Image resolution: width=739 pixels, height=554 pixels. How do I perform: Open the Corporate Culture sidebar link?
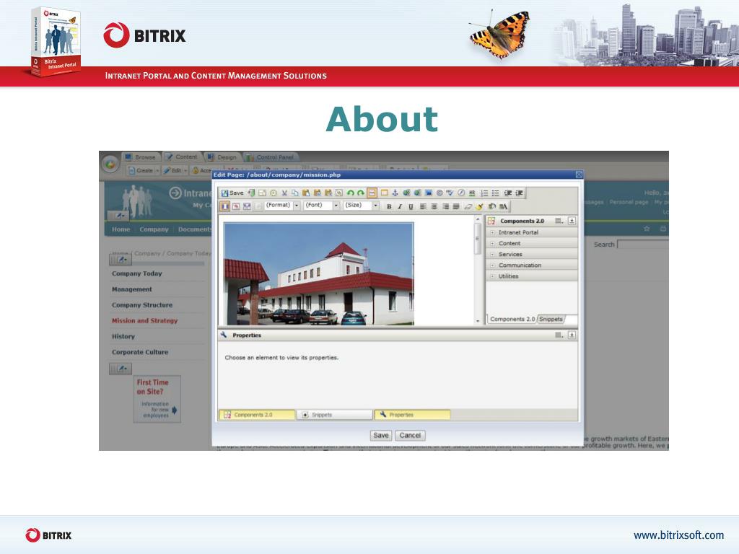pos(140,352)
